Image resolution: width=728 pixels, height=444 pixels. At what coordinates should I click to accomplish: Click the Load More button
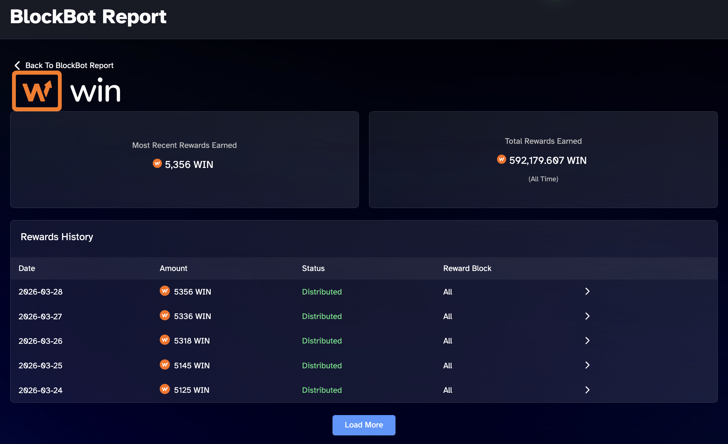click(364, 425)
